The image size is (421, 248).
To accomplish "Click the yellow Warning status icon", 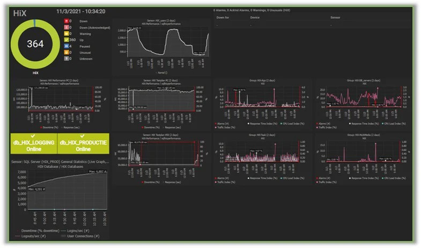I will point(67,34).
